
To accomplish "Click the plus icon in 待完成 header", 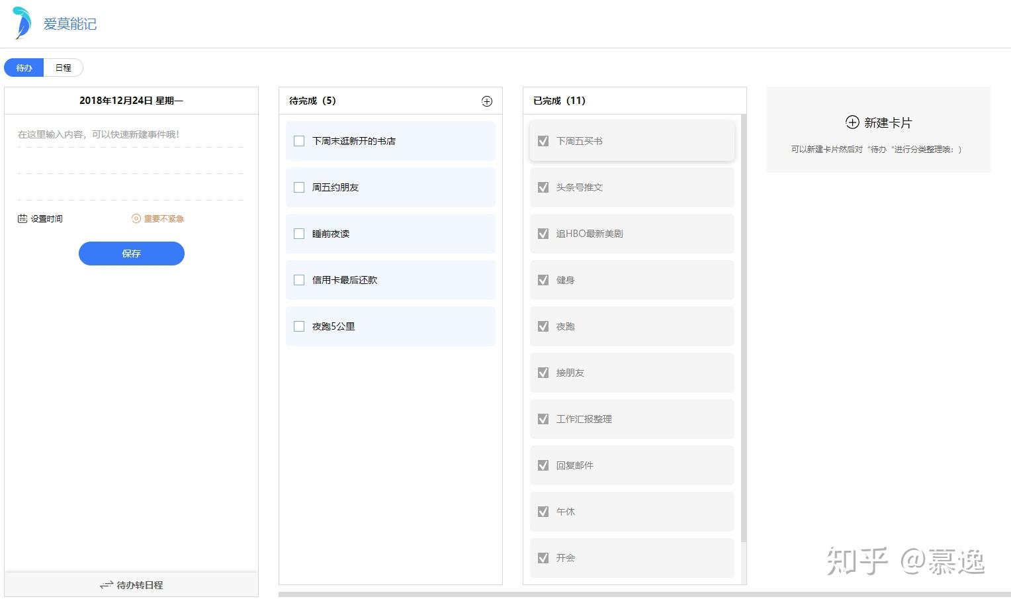I will pos(487,101).
